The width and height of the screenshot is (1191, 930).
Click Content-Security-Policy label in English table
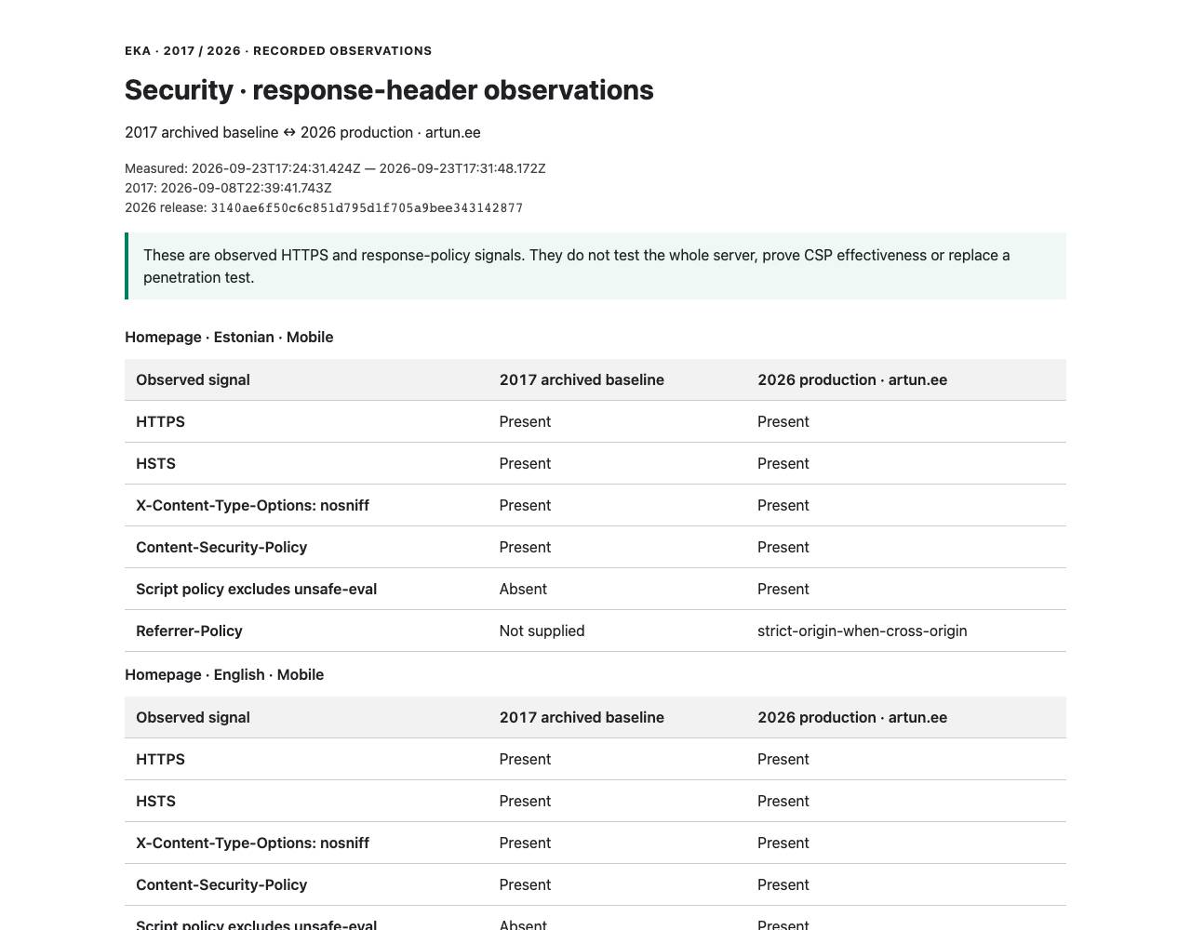click(221, 884)
